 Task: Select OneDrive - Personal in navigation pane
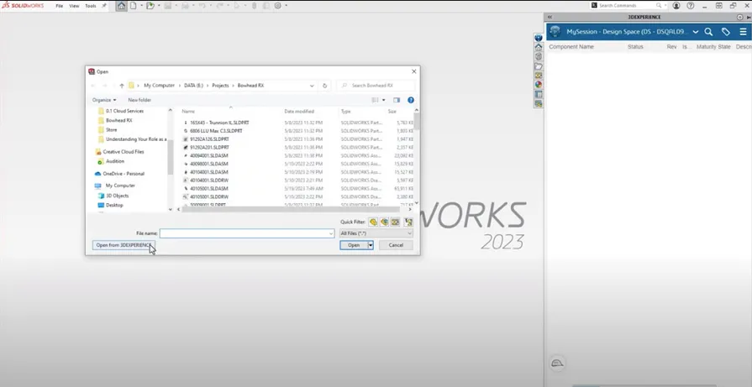pyautogui.click(x=124, y=174)
